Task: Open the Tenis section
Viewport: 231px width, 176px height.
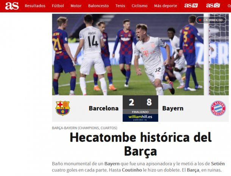Action: coord(120,6)
